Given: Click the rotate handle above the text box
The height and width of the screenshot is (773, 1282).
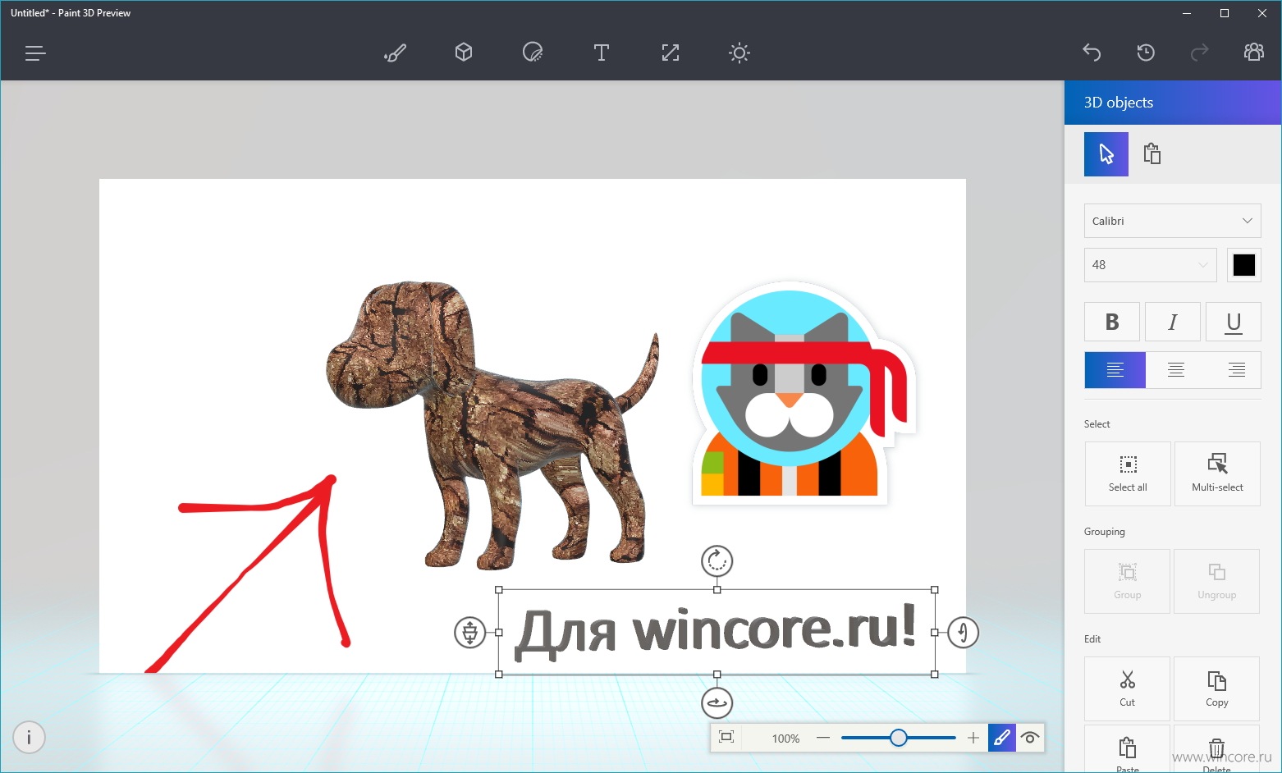Looking at the screenshot, I should tap(717, 561).
